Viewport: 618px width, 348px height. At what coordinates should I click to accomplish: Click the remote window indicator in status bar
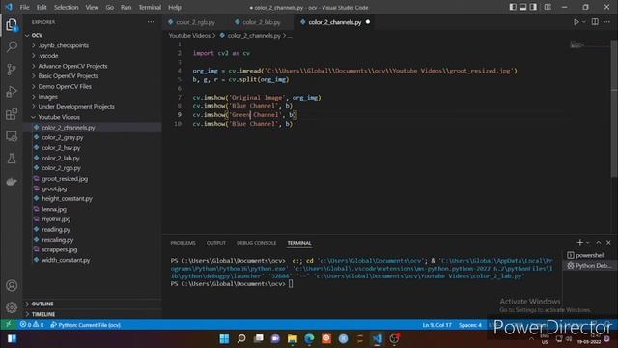(9, 325)
